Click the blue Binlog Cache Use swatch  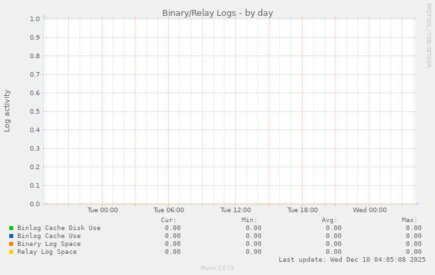[x=11, y=236]
